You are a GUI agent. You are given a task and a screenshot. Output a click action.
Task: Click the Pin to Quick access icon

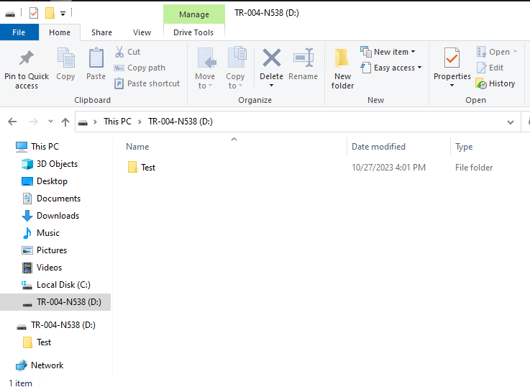pos(27,59)
